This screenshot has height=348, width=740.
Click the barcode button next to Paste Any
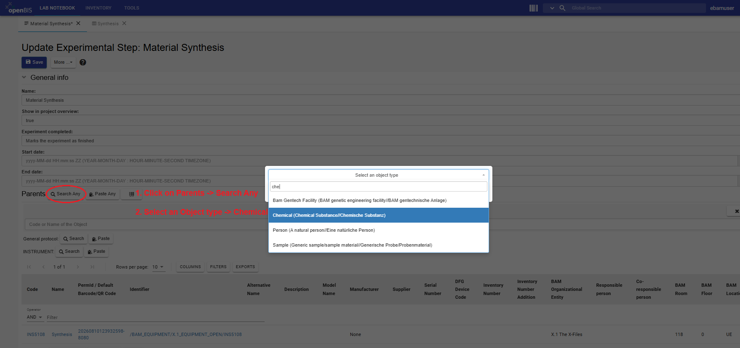point(131,194)
